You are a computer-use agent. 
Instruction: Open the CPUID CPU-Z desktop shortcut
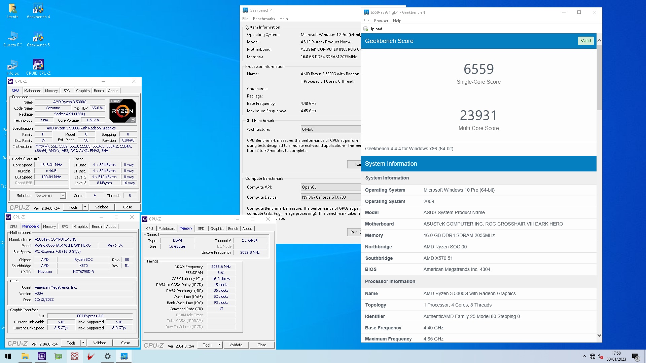38,67
